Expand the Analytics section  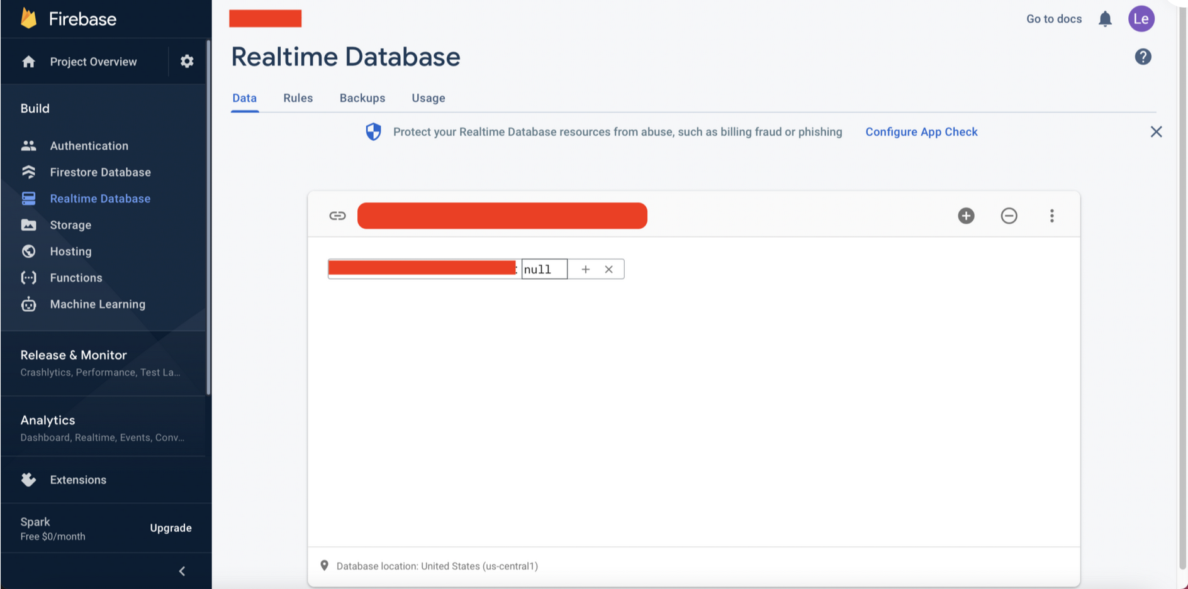click(x=104, y=427)
